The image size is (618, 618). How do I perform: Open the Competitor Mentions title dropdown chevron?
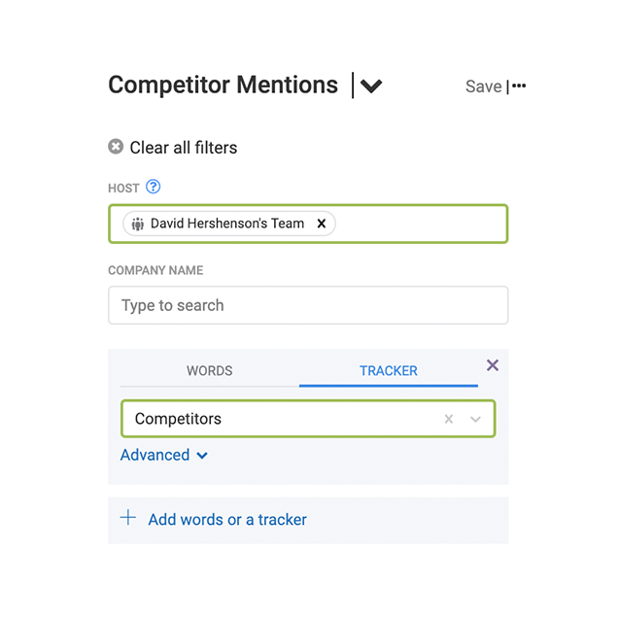pyautogui.click(x=371, y=86)
